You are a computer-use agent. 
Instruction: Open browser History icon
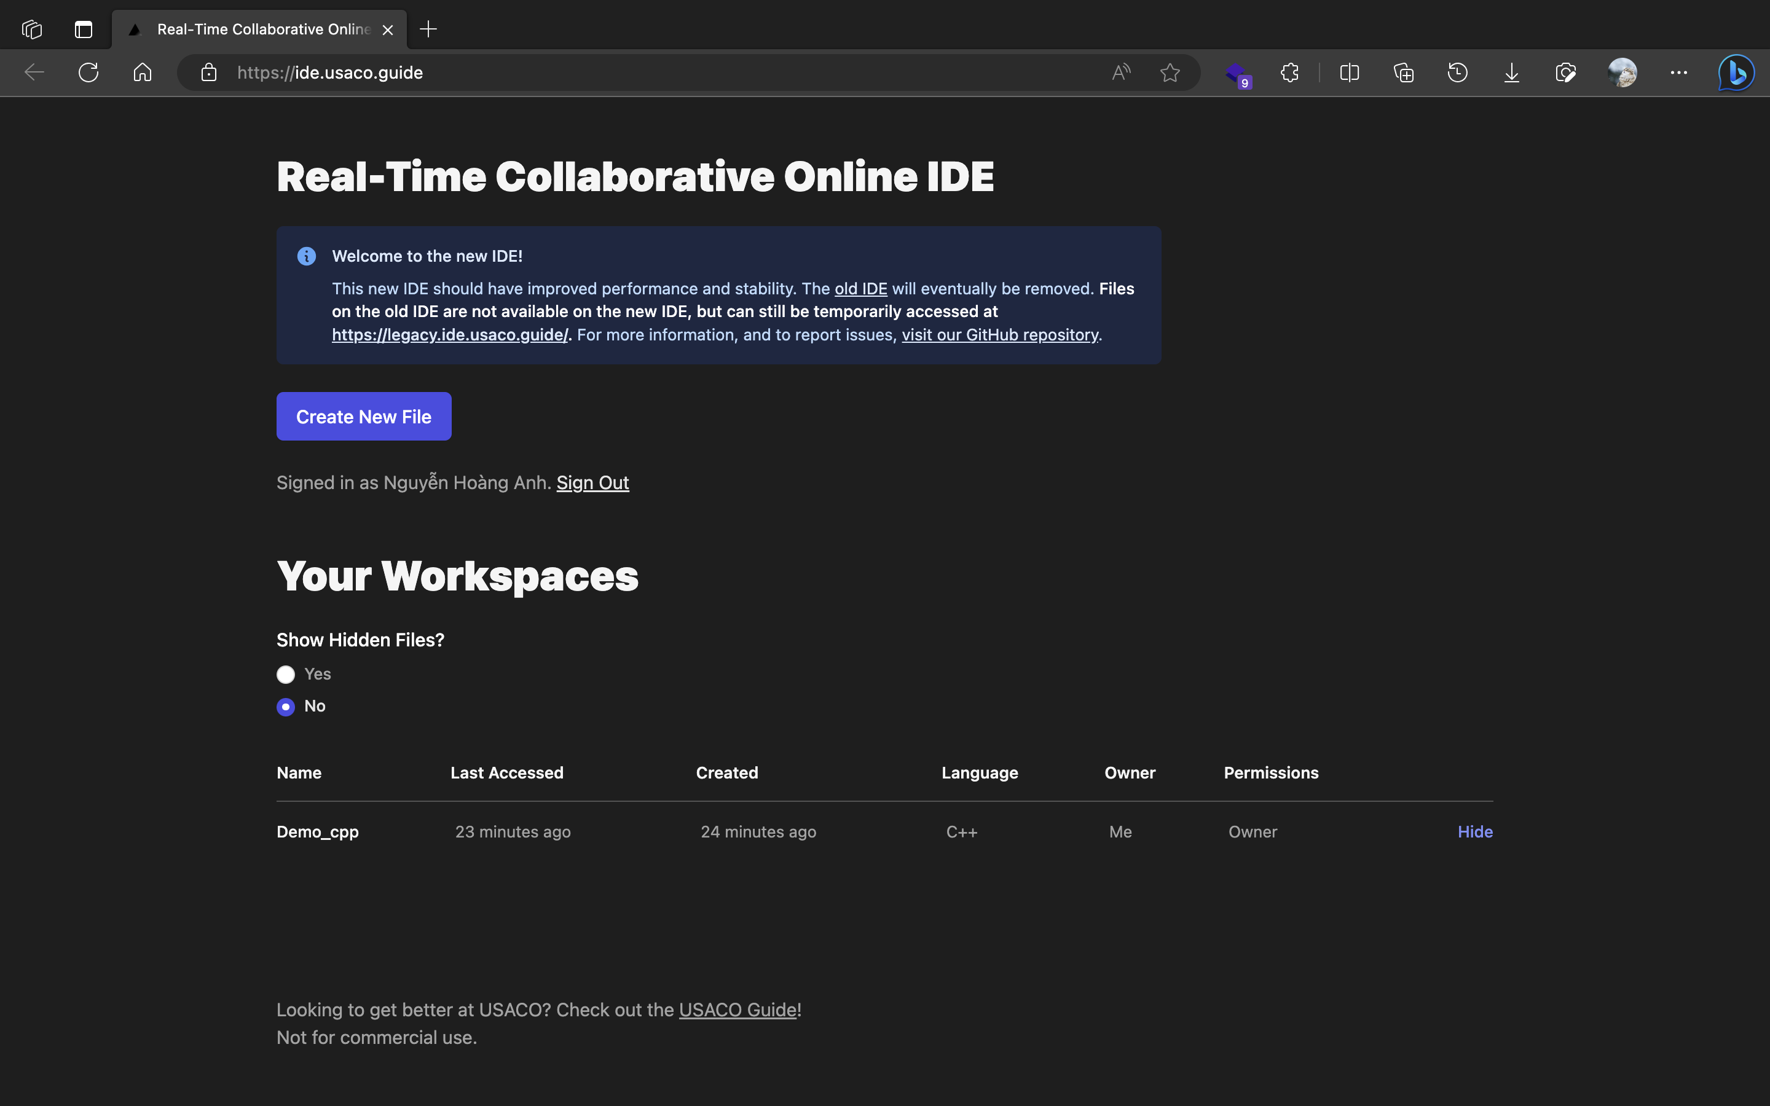pos(1457,73)
